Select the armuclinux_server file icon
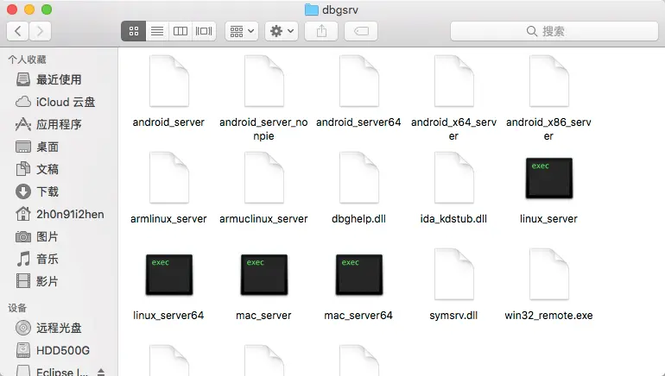Image resolution: width=665 pixels, height=376 pixels. click(263, 178)
